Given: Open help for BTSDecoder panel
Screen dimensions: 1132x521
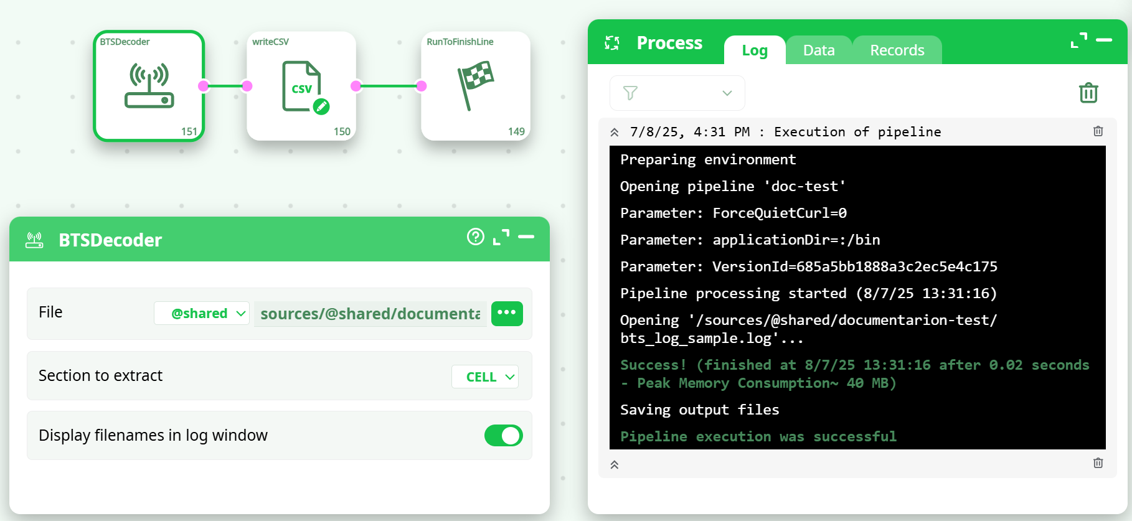Looking at the screenshot, I should pos(475,237).
